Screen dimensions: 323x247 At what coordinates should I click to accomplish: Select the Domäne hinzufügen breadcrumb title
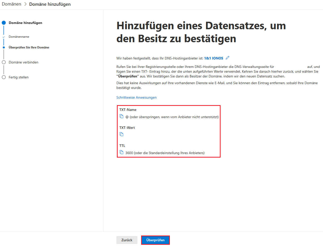(50, 4)
